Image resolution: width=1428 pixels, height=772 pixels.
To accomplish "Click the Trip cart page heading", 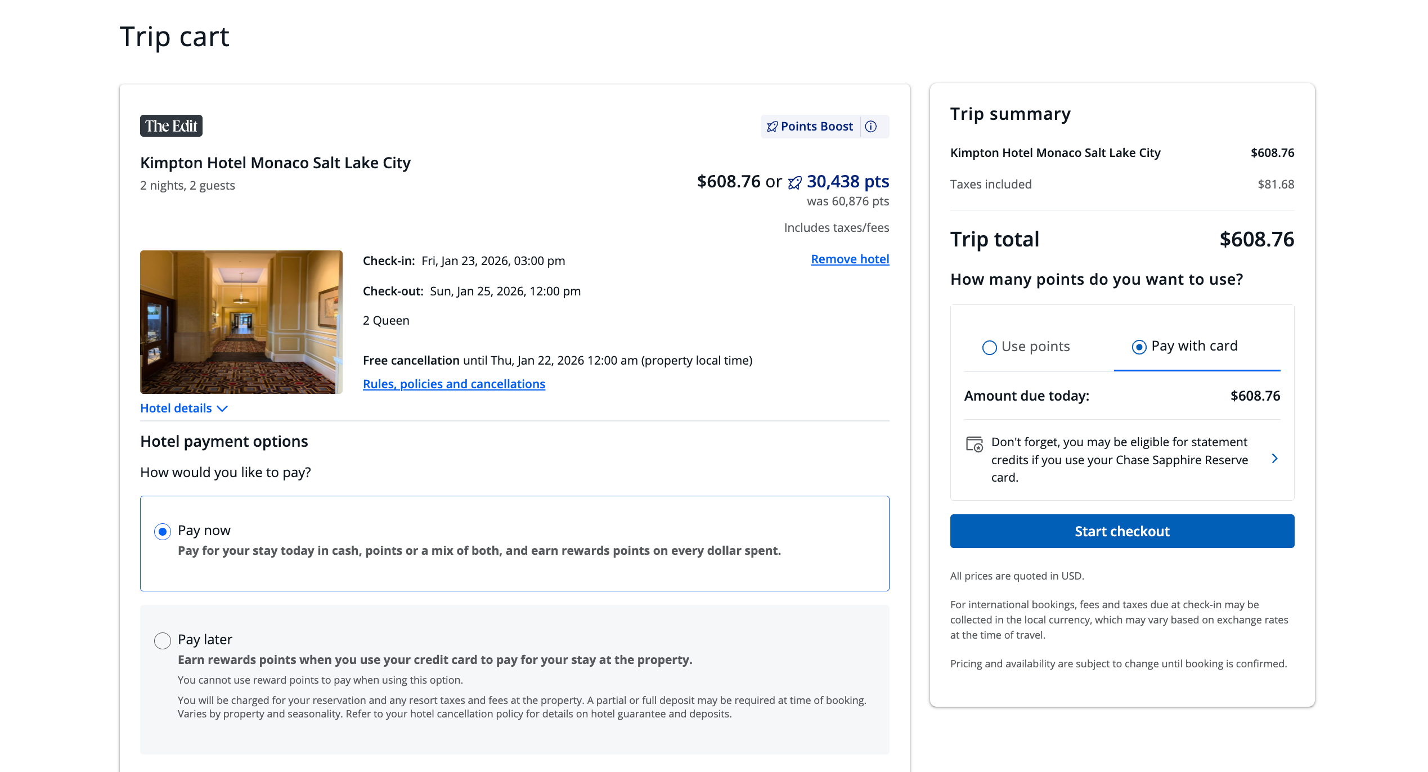I will tap(174, 37).
